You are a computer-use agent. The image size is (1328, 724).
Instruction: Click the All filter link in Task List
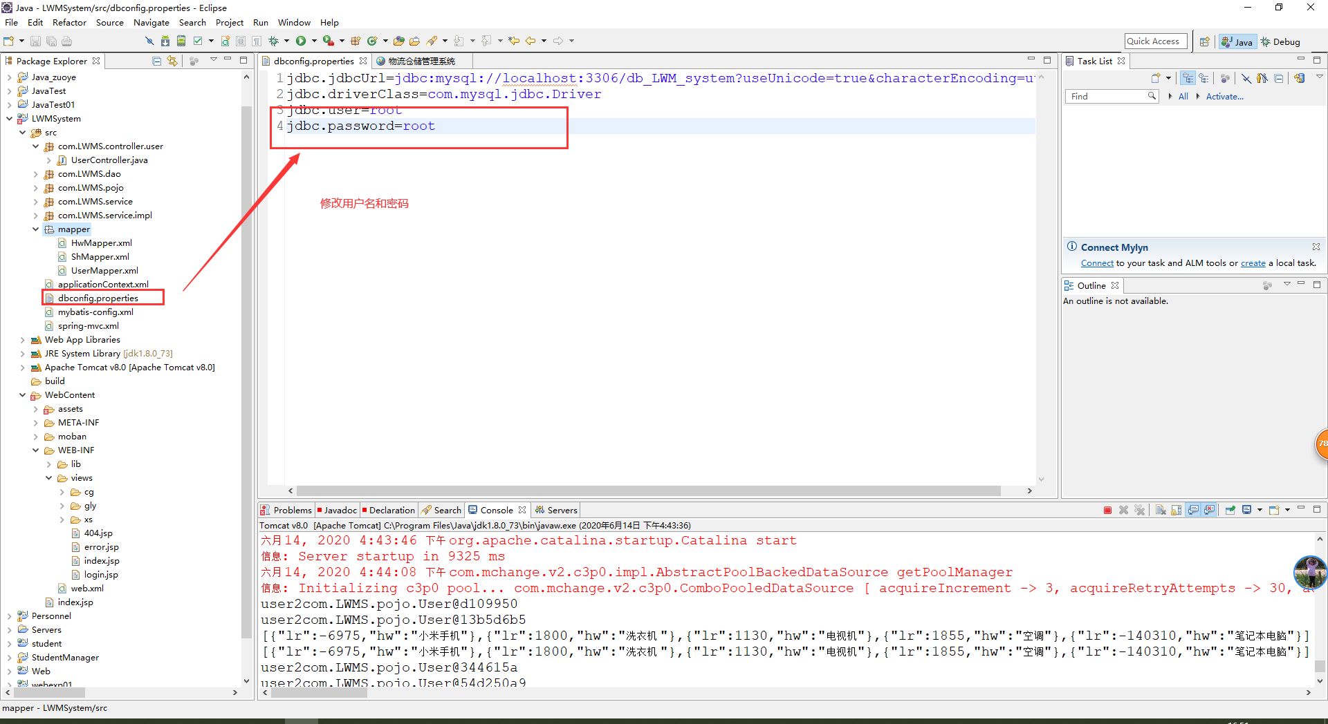(x=1183, y=97)
